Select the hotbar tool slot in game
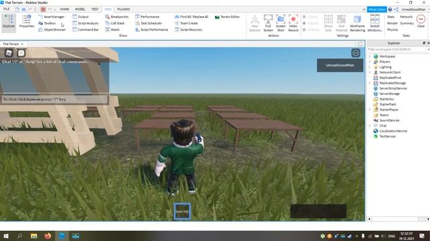Viewport: 430px width, 241px height. tap(182, 212)
